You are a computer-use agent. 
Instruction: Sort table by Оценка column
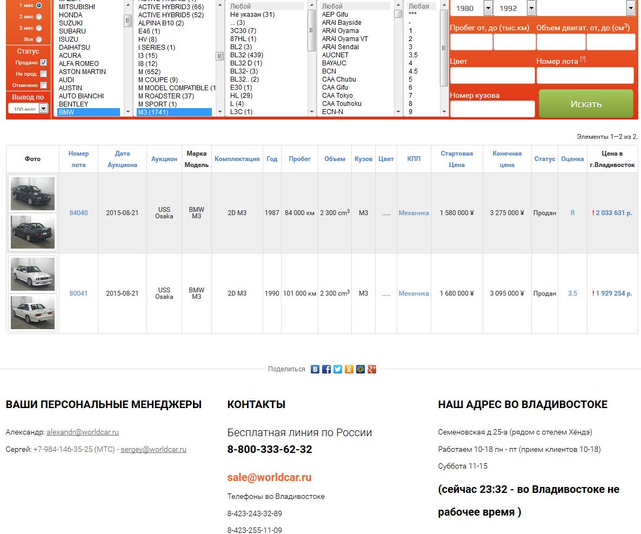coord(572,159)
